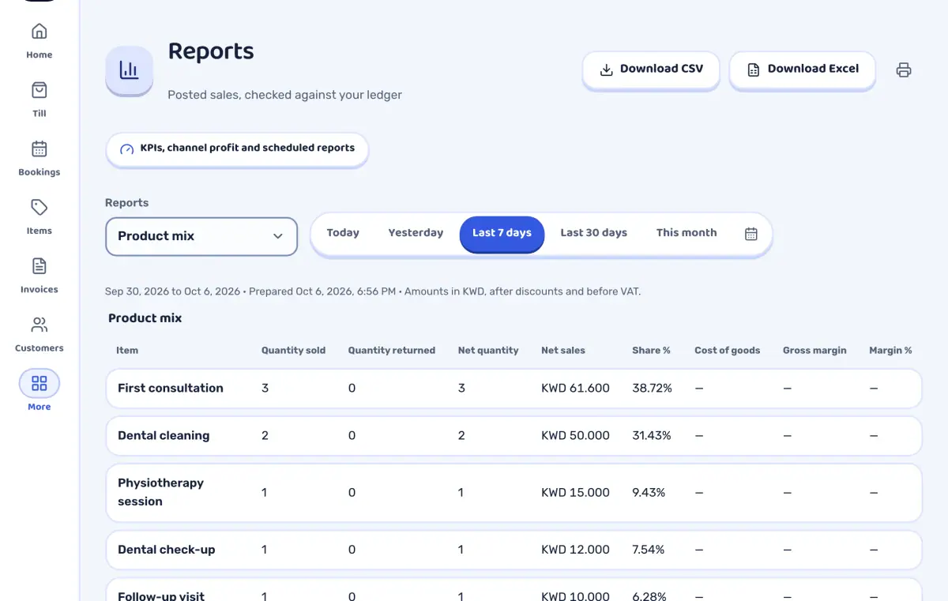Click the Share % column header
This screenshot has height=601, width=948.
[x=651, y=351]
